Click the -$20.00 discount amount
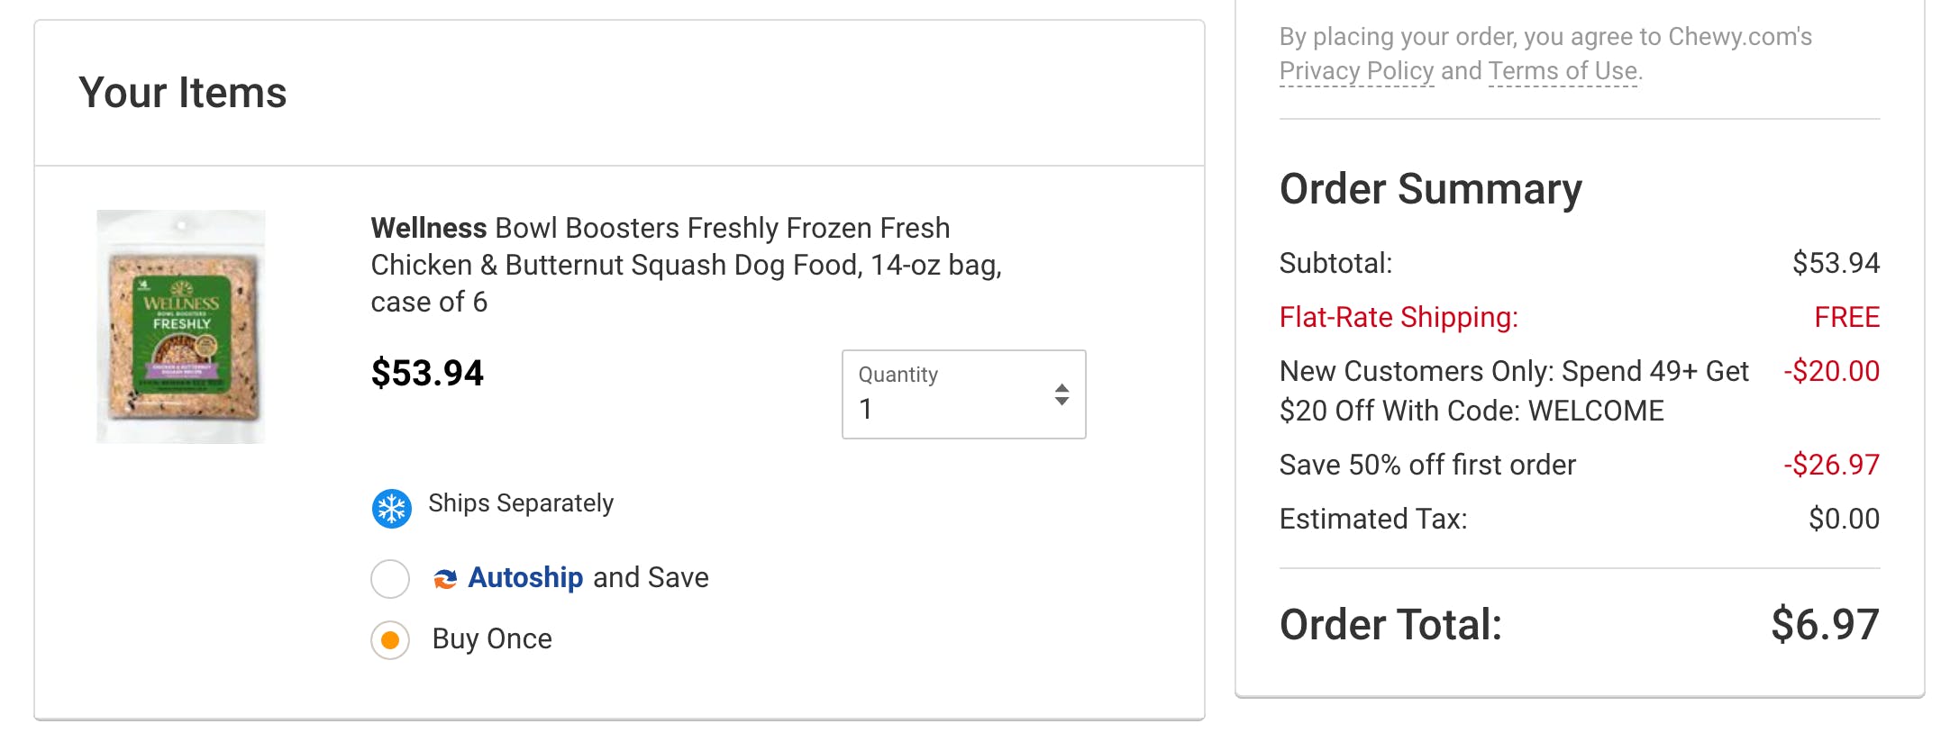The width and height of the screenshot is (1950, 733). tap(1831, 371)
